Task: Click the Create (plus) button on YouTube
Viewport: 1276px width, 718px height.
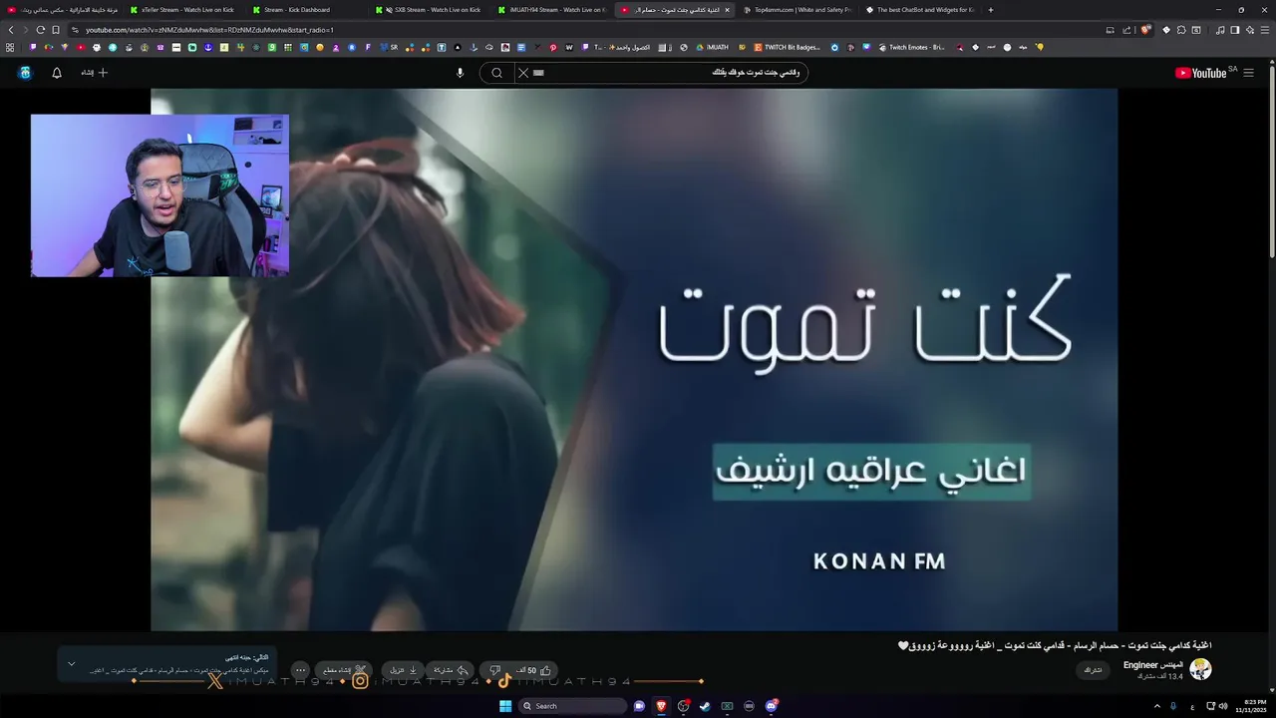Action: (x=95, y=73)
